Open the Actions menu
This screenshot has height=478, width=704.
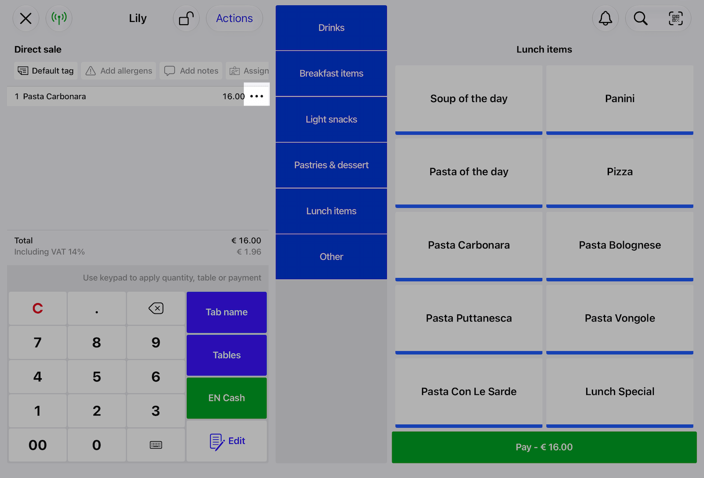pos(235,18)
